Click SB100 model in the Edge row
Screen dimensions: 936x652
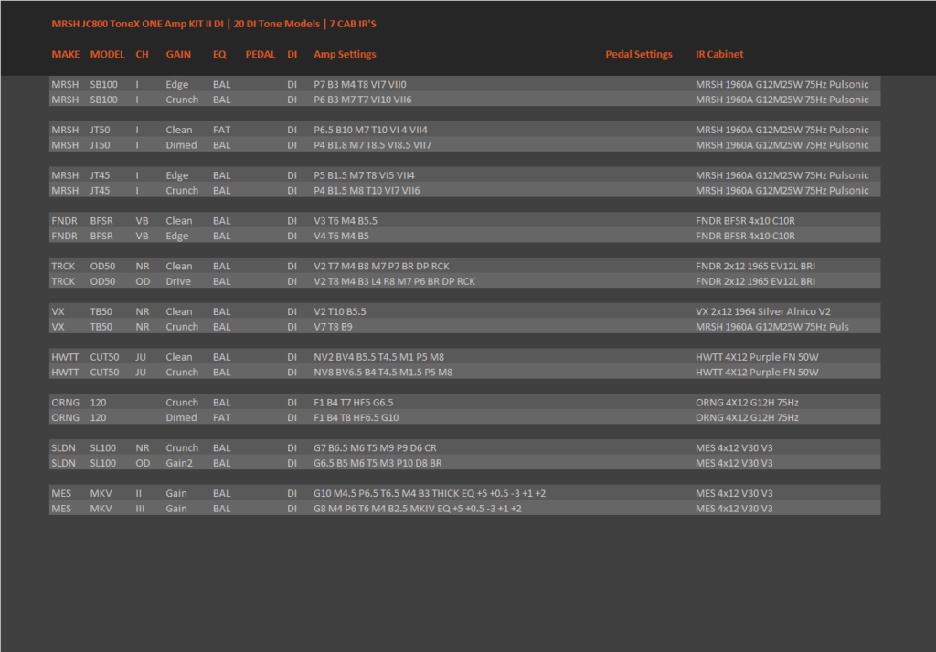click(x=104, y=85)
